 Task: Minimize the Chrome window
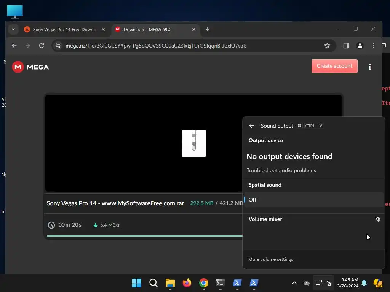click(338, 29)
